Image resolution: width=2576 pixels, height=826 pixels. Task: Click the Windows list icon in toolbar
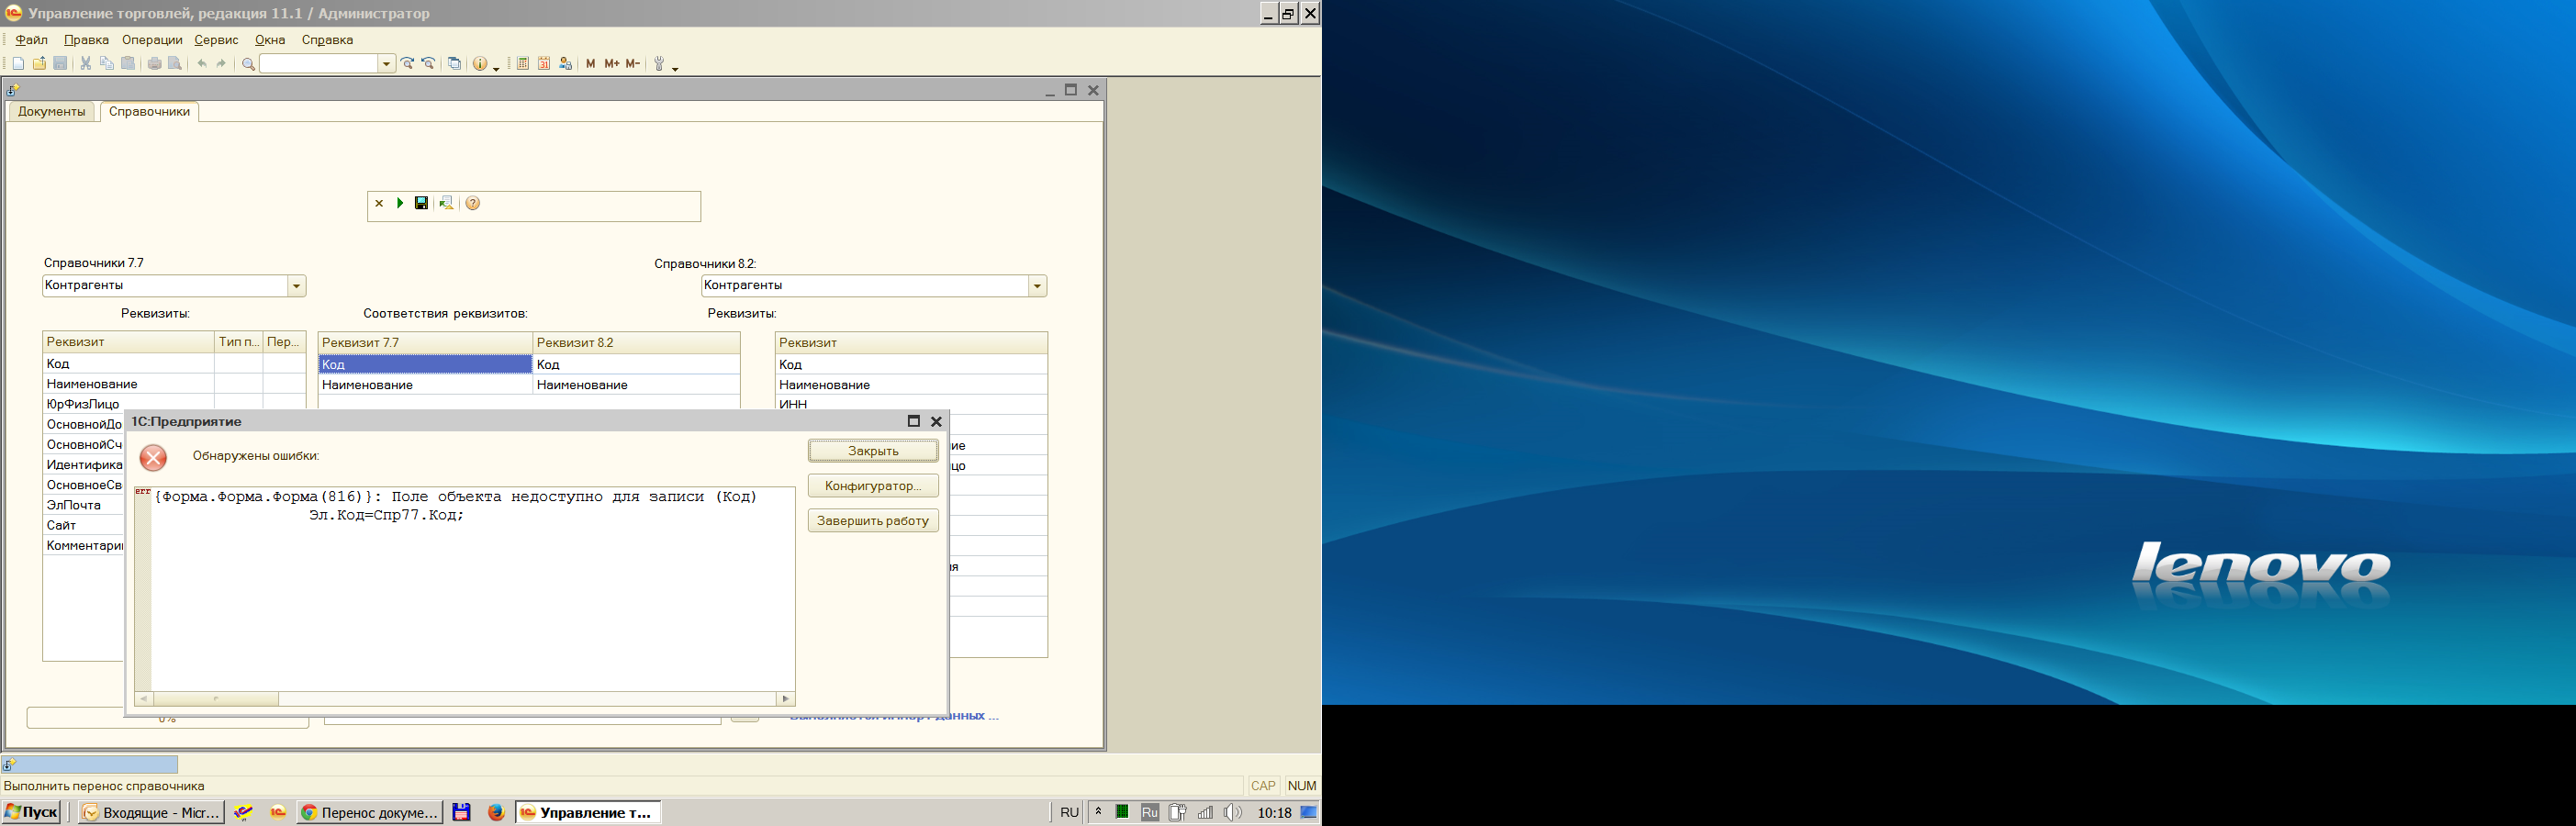pyautogui.click(x=454, y=64)
